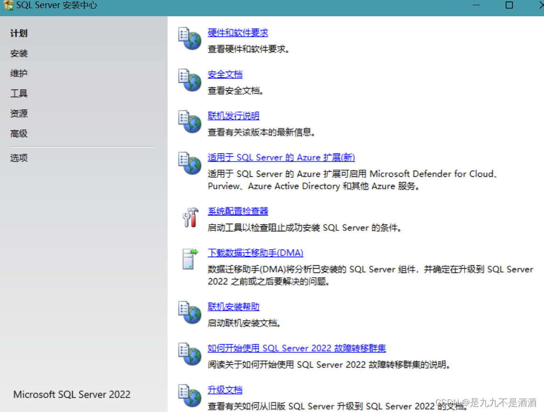Minimize the SQL Server 安装中心 window
The width and height of the screenshot is (544, 412).
point(476,5)
